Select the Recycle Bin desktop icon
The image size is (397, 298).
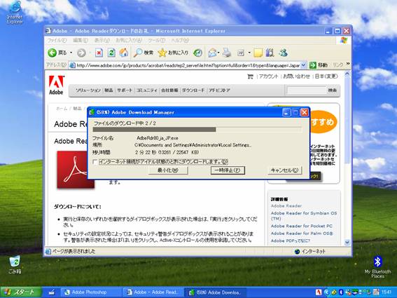(x=15, y=265)
